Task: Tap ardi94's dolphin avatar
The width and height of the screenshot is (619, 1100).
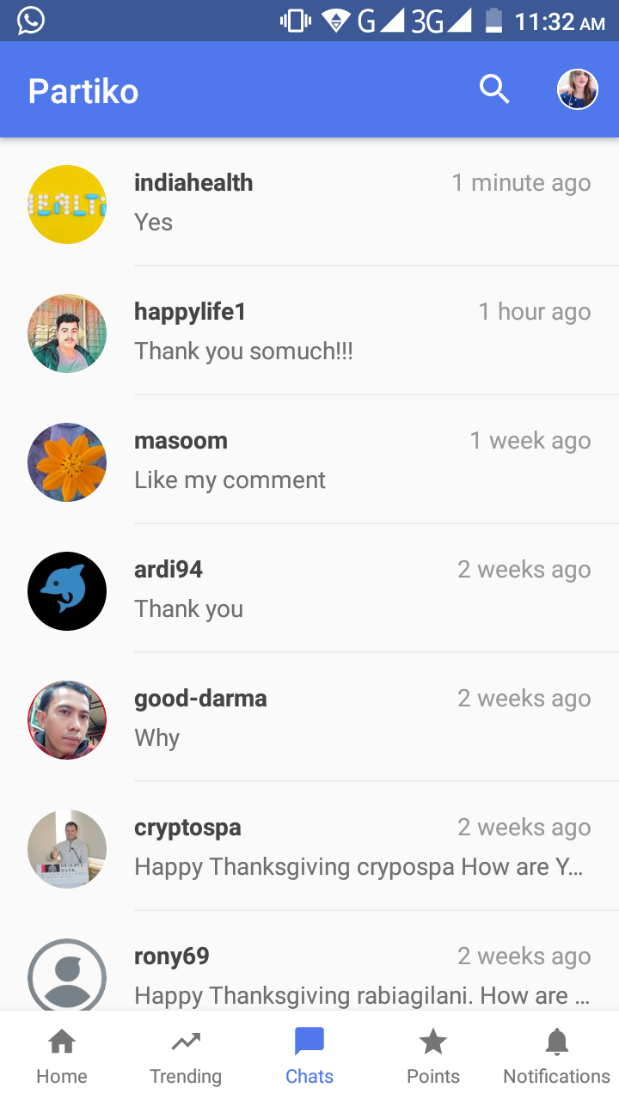Action: (67, 591)
